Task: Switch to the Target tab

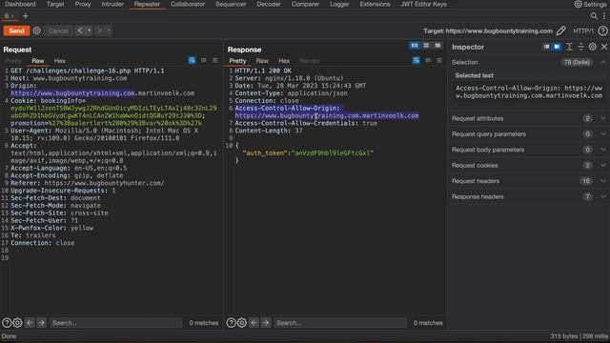Action: pyautogui.click(x=55, y=4)
